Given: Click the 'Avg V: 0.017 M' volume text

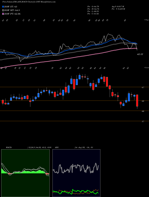Looking at the screenshot, I should pyautogui.click(x=118, y=6).
